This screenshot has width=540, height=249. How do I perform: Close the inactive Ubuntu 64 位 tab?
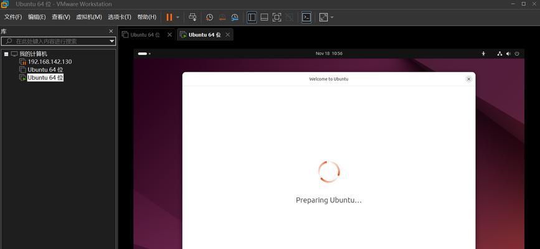169,35
